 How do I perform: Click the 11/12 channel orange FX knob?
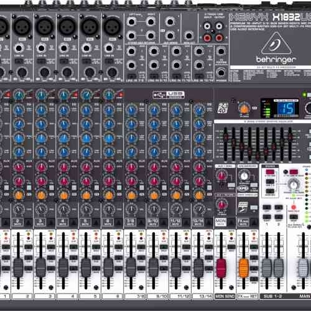pos(177,195)
